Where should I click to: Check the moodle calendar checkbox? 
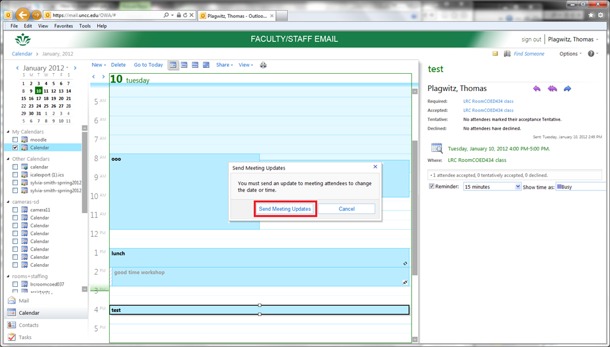coord(15,140)
